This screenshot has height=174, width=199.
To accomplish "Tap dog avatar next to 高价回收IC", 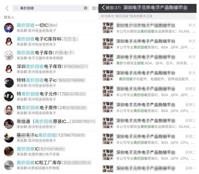I will point(9,151).
